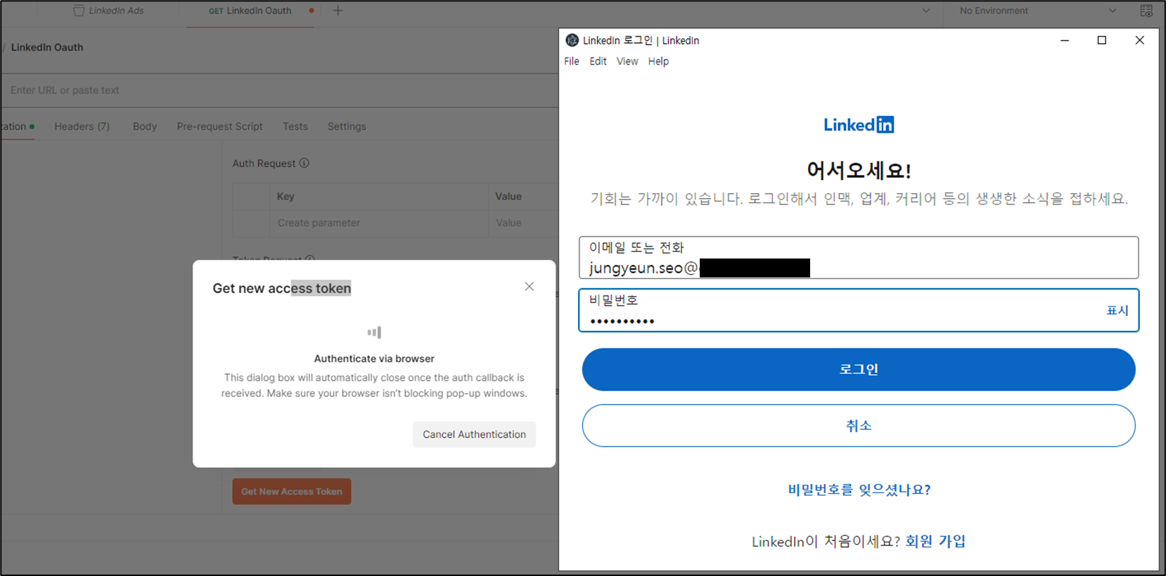The image size is (1166, 576).
Task: Switch to the LinkedIn Ads tab in Postman
Action: pyautogui.click(x=109, y=11)
